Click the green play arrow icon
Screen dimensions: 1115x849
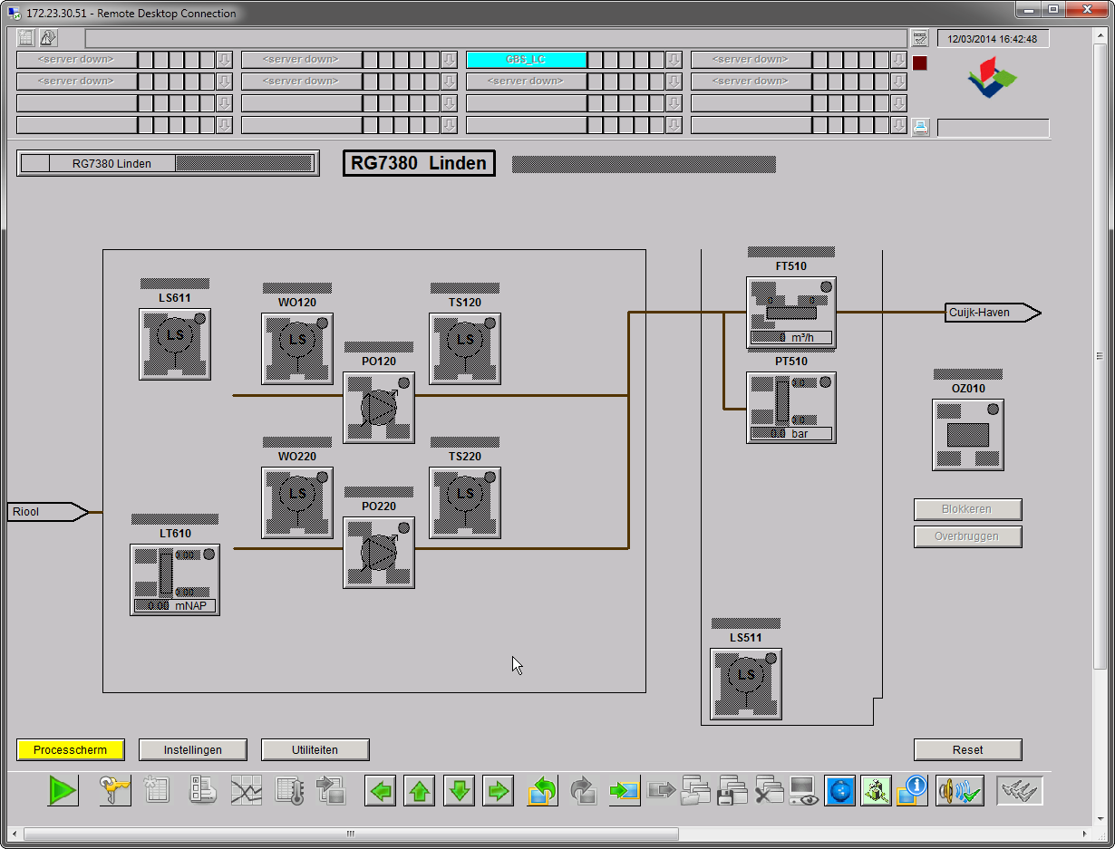coord(63,791)
